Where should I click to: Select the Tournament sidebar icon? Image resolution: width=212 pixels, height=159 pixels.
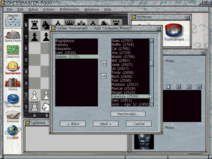click(x=12, y=68)
